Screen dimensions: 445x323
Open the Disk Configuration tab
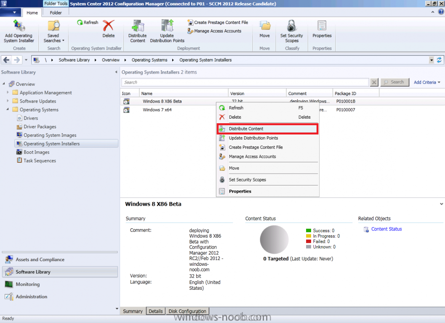click(187, 311)
